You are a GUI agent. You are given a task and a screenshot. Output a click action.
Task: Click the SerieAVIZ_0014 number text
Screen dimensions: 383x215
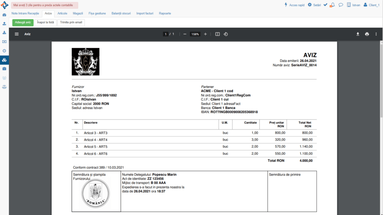[304, 65]
